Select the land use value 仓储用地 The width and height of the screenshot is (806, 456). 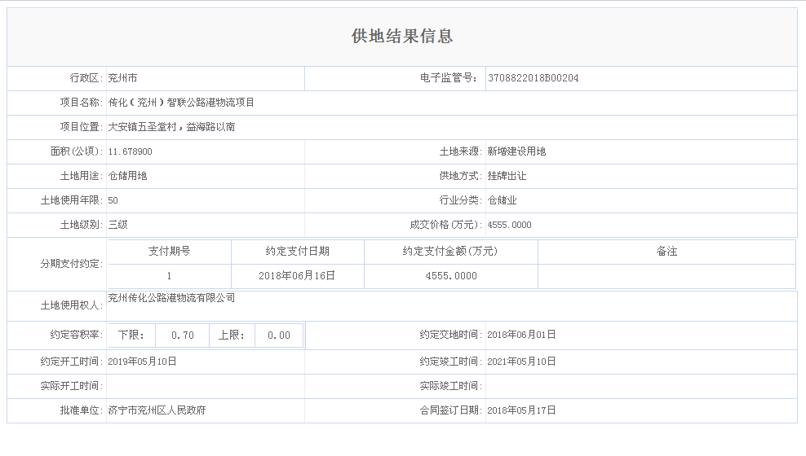point(128,176)
